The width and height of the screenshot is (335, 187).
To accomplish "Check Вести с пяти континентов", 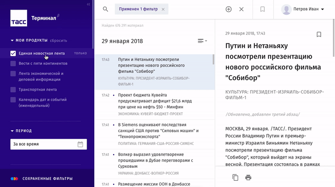I will 13,63.
